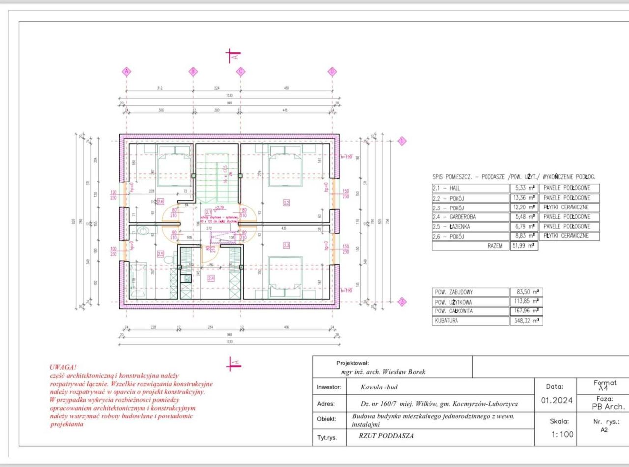
Task: Click the 'Tyt.rys.' field label
Action: pos(327,437)
